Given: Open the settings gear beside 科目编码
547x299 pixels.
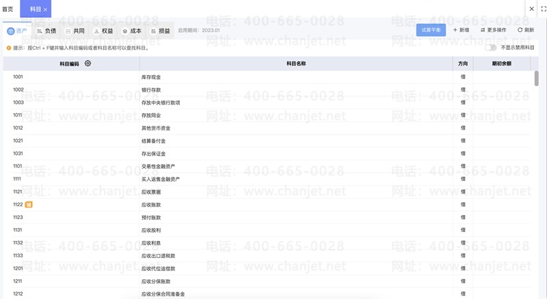Looking at the screenshot, I should pos(88,63).
